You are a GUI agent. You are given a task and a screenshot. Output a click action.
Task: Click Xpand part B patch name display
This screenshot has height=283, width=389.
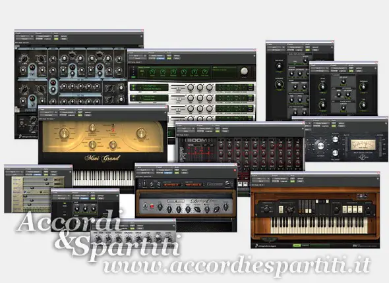pos(152,98)
